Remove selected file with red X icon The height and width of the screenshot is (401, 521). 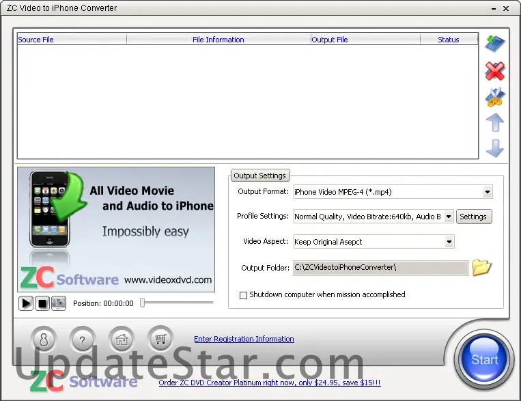pos(495,71)
